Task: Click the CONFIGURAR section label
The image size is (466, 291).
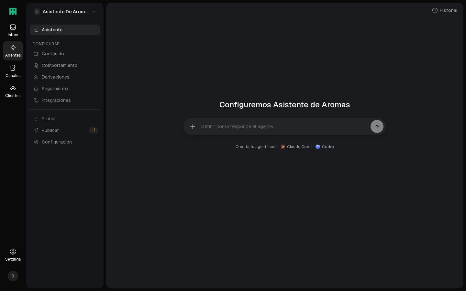Action: (46, 44)
